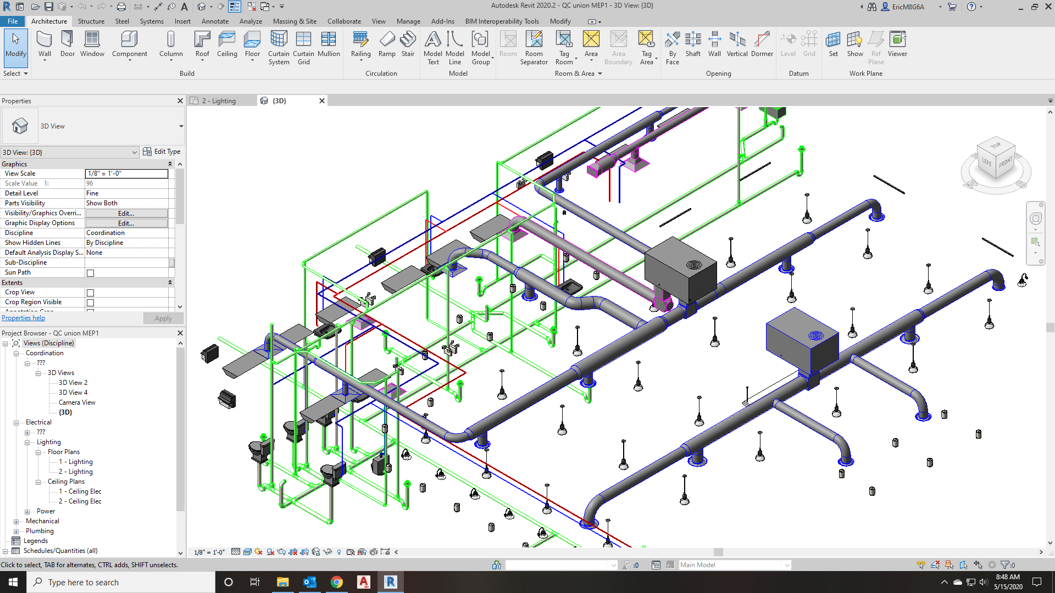Enable Sun Path checkbox in Properties
1055x593 pixels.
[91, 272]
